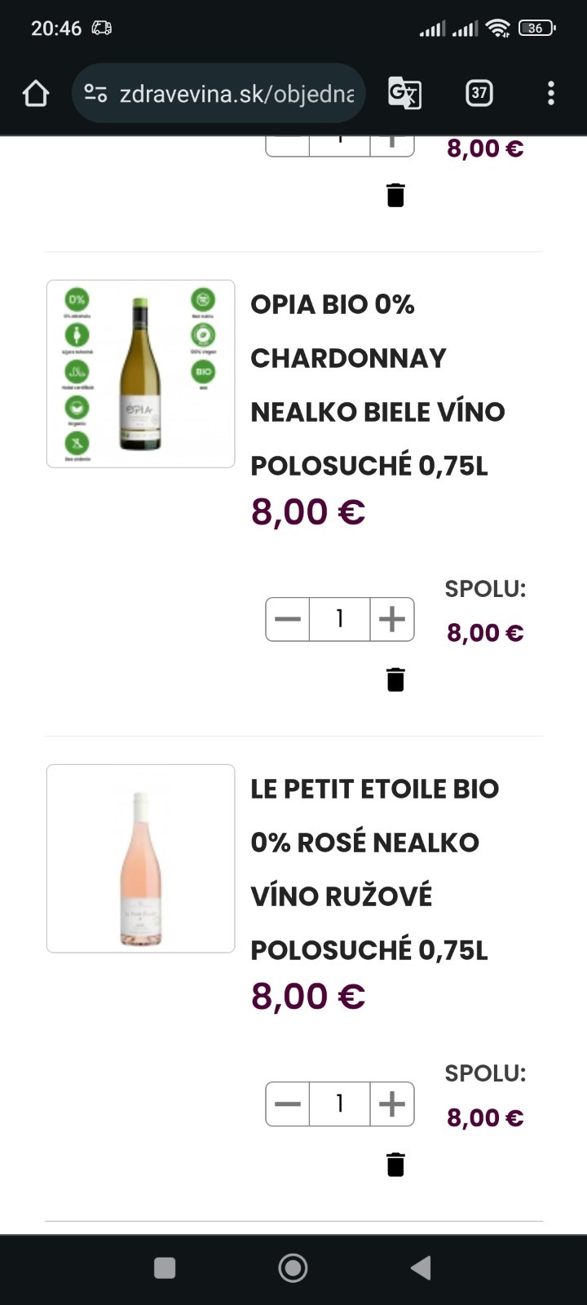This screenshot has width=587, height=1305.
Task: Tap Android back navigation button
Action: [x=421, y=1267]
